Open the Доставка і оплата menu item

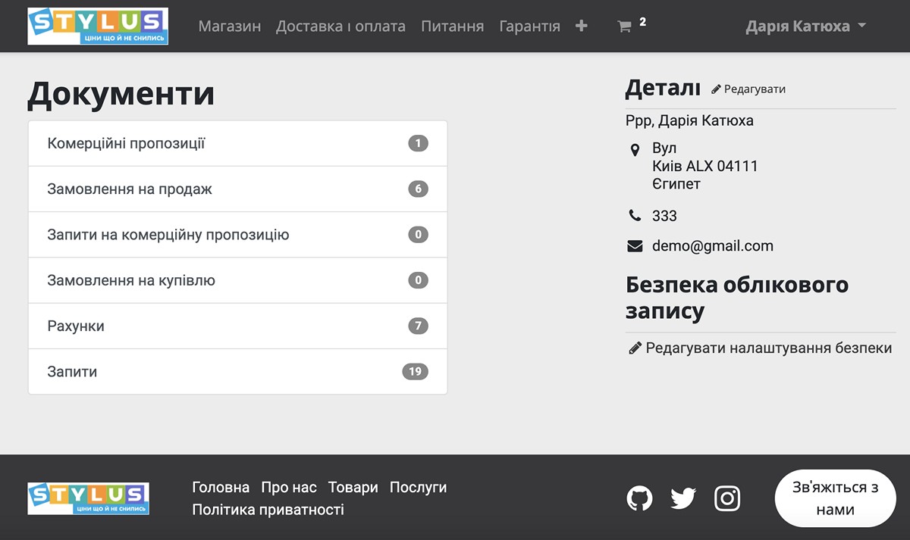(341, 25)
